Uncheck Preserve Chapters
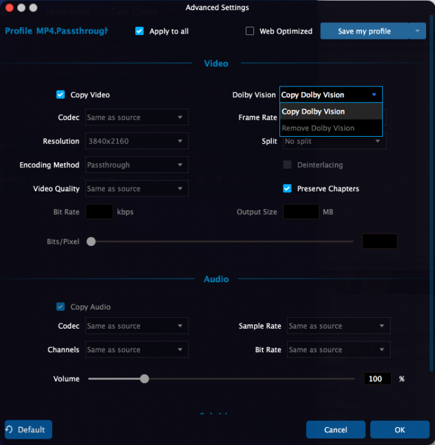 click(287, 188)
